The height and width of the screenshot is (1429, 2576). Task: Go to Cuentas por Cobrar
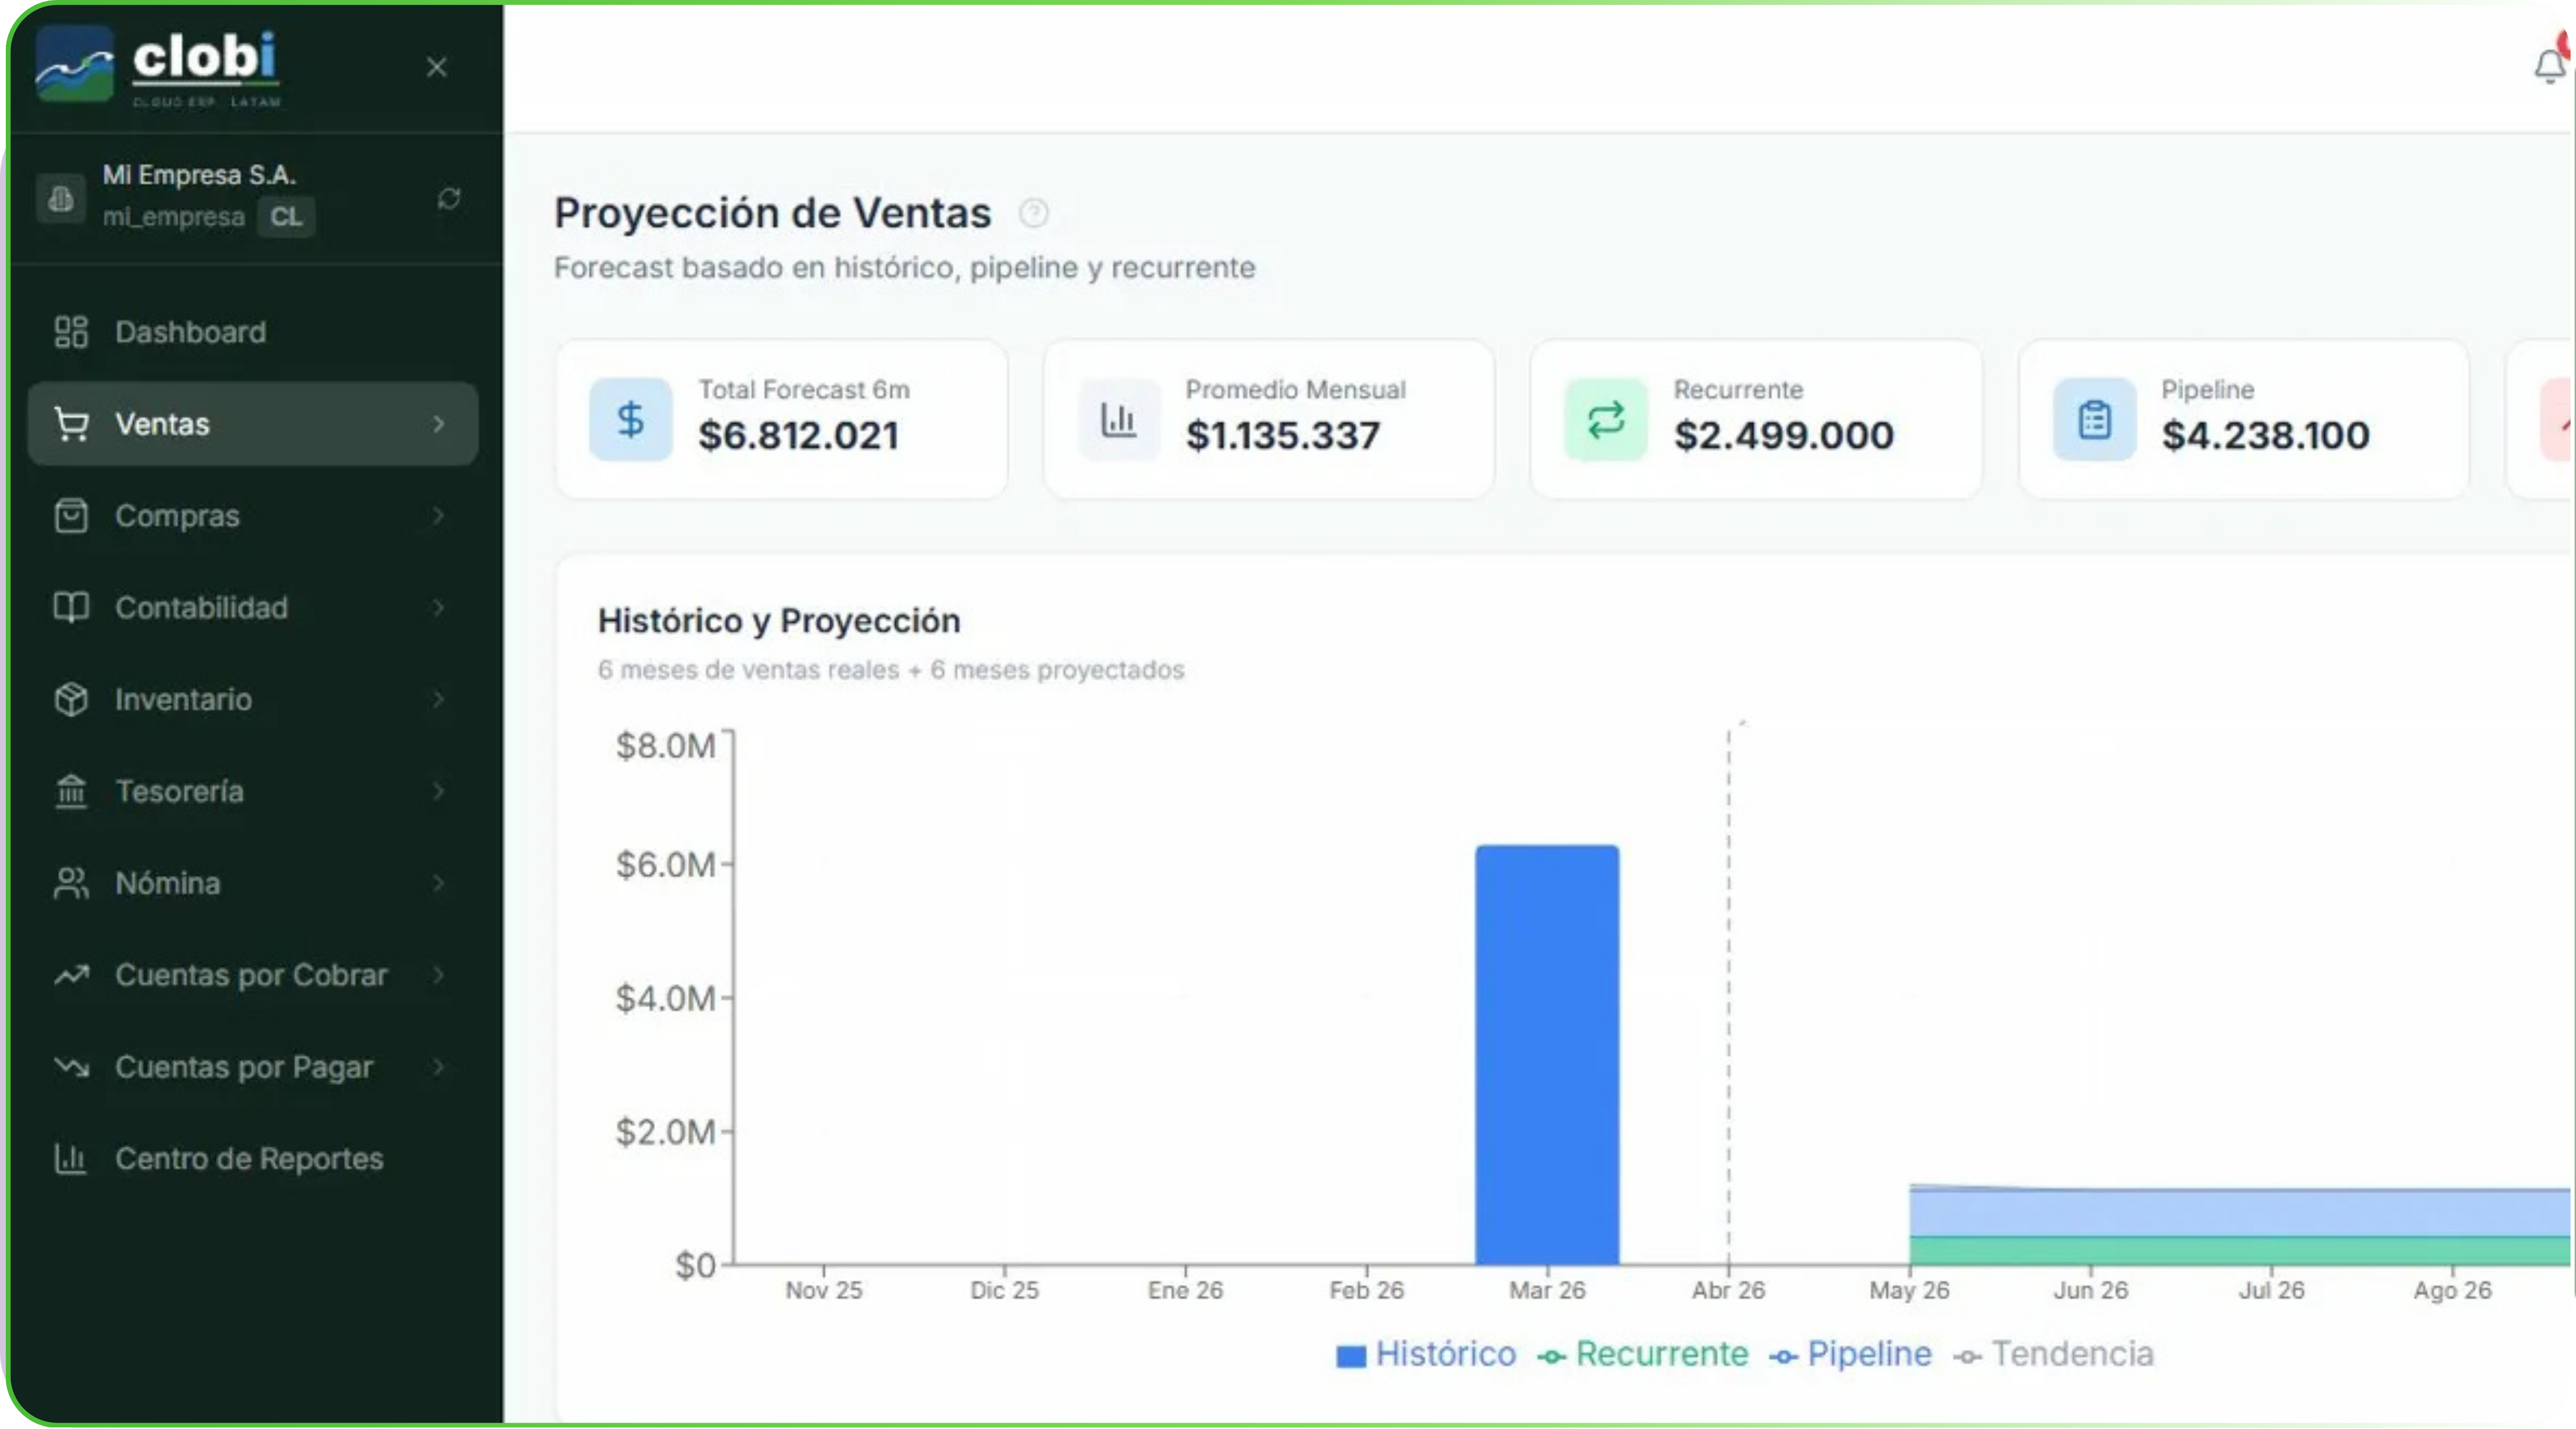pos(250,975)
